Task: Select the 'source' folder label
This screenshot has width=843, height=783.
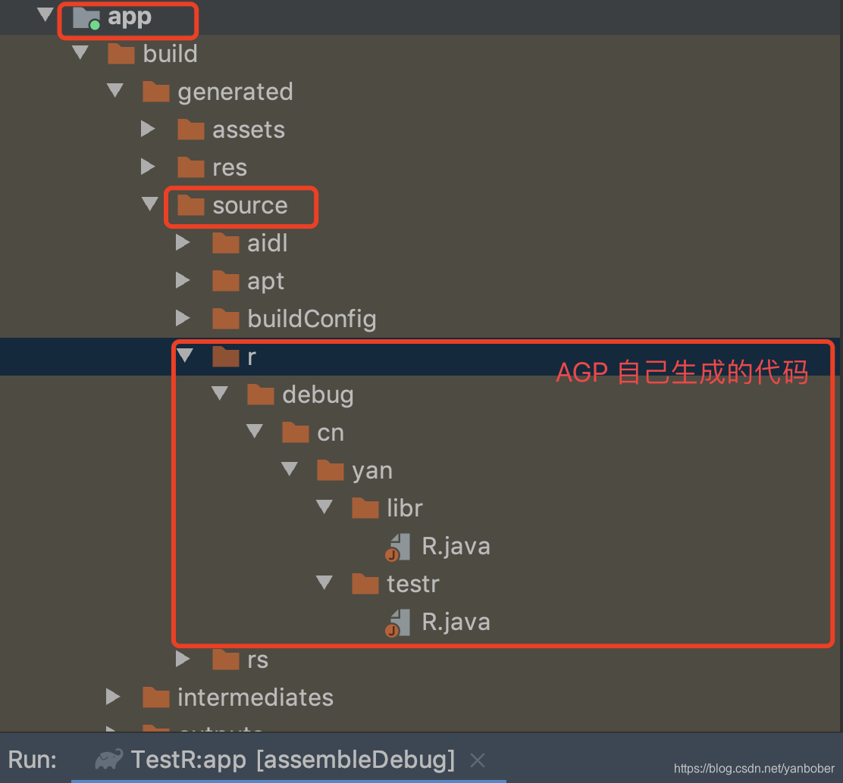Action: coord(250,206)
